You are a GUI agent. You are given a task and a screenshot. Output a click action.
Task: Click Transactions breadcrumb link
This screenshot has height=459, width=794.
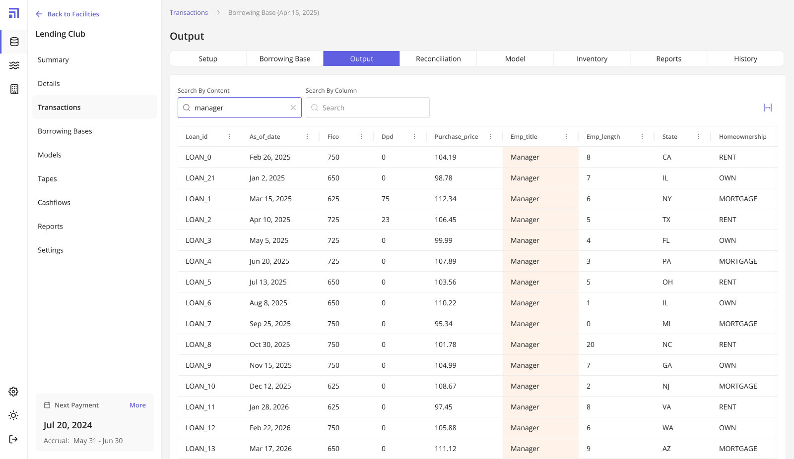[189, 12]
